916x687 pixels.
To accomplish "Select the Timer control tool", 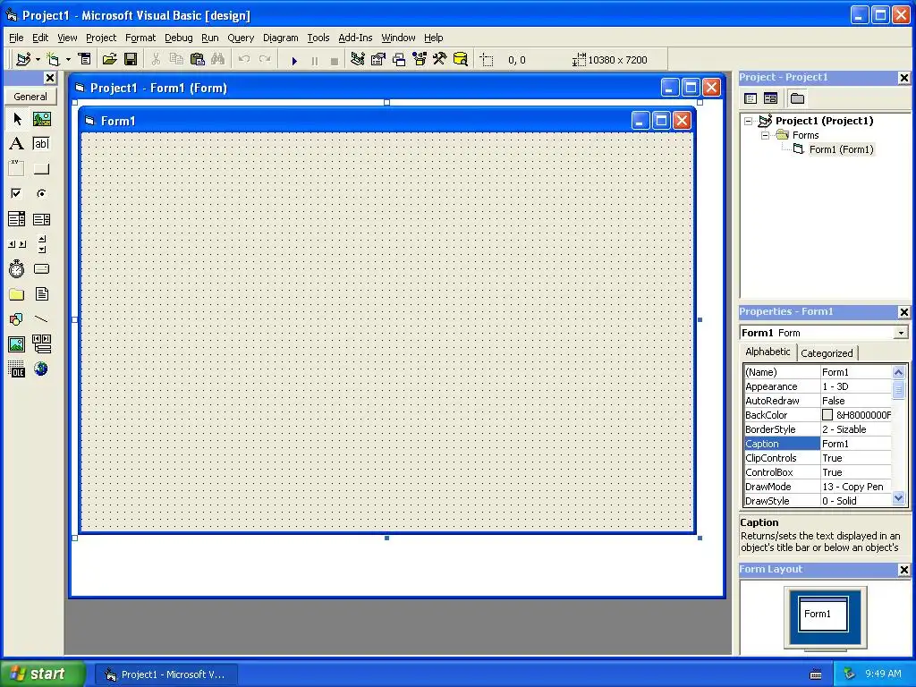I will [x=17, y=269].
